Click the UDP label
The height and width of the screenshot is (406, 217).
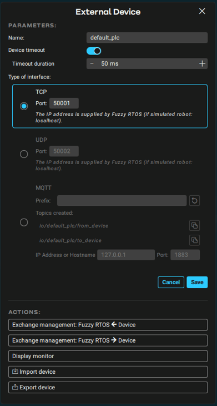(41, 140)
